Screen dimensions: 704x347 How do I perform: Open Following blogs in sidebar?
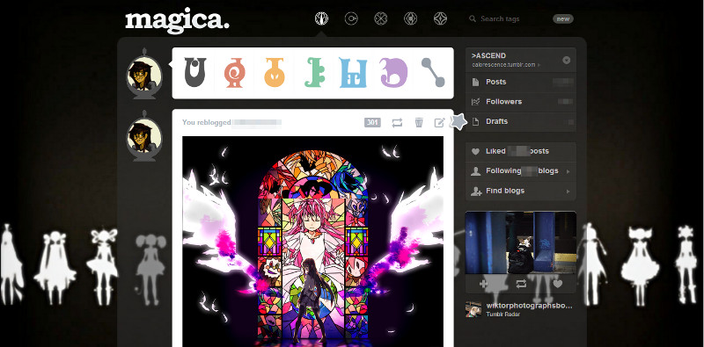[x=521, y=171]
